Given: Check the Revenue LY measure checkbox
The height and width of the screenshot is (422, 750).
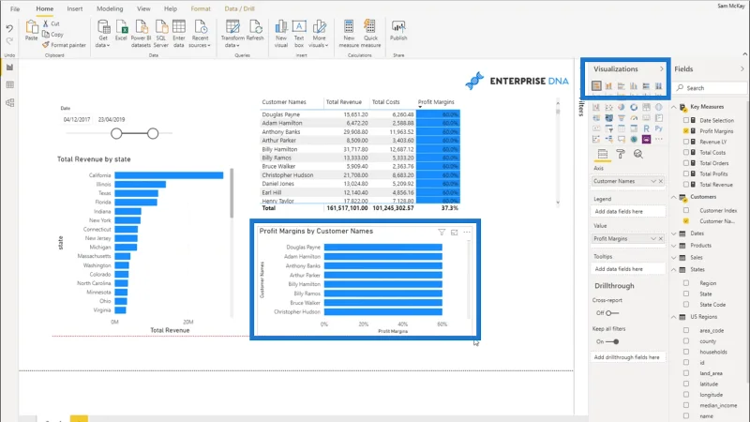Looking at the screenshot, I should point(686,142).
